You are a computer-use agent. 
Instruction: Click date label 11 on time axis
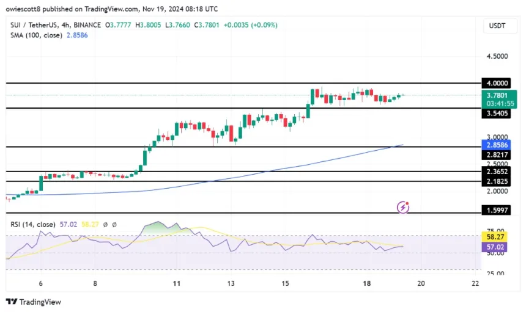[177, 283]
